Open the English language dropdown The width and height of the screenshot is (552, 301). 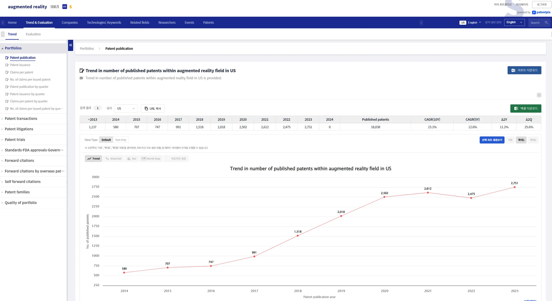[514, 22]
